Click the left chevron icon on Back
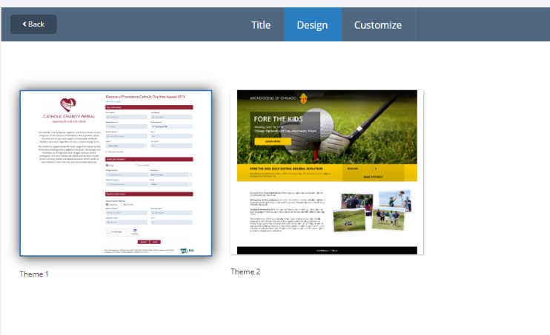 pyautogui.click(x=24, y=24)
